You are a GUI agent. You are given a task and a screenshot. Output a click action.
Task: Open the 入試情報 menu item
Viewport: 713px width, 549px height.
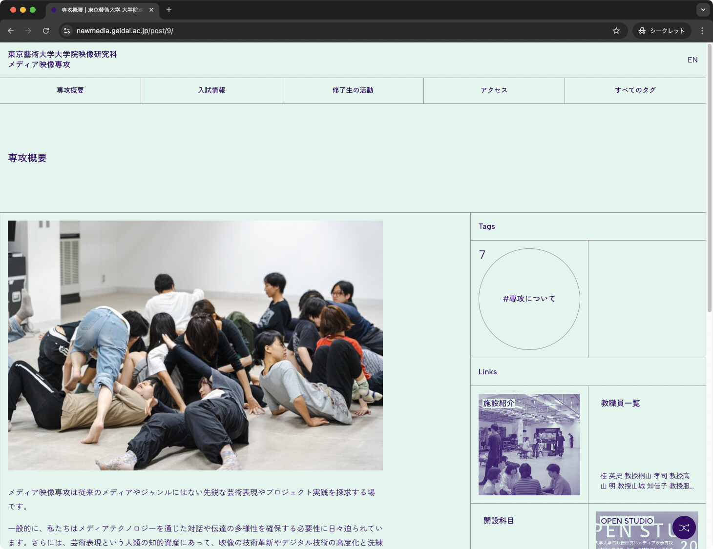211,90
